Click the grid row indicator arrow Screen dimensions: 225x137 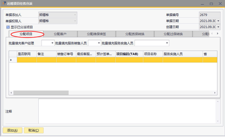tap(11, 60)
